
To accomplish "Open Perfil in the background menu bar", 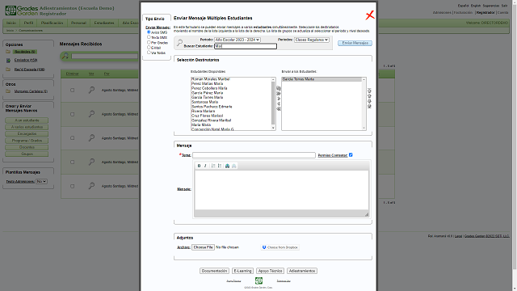I will pyautogui.click(x=28, y=23).
